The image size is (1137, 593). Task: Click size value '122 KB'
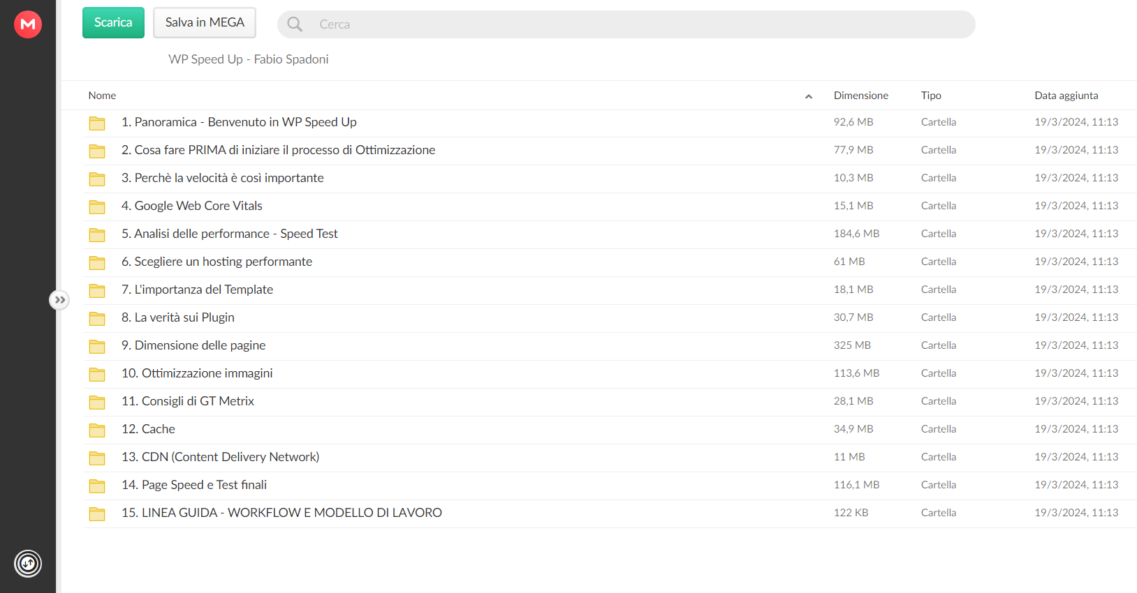[851, 513]
